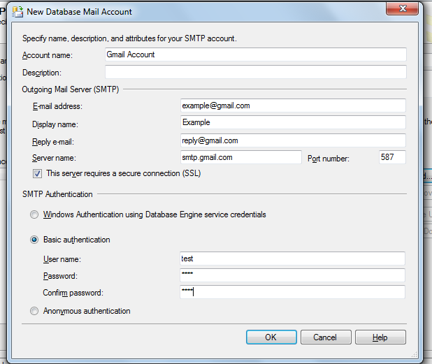Click the Database Mail icon in title bar
Image resolution: width=432 pixels, height=364 pixels.
tap(18, 12)
